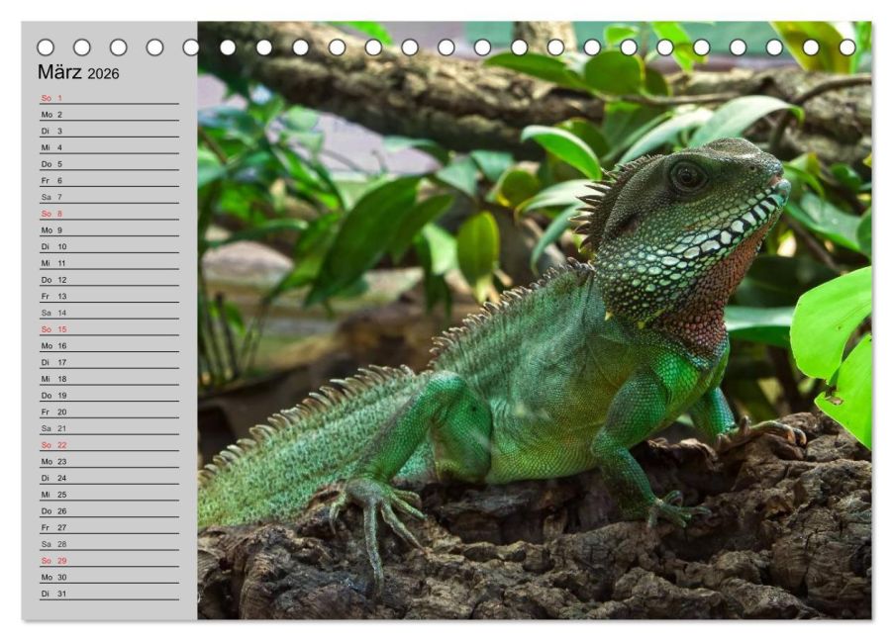Select the Do 26 calendar row
This screenshot has width=893, height=641.
(109, 510)
